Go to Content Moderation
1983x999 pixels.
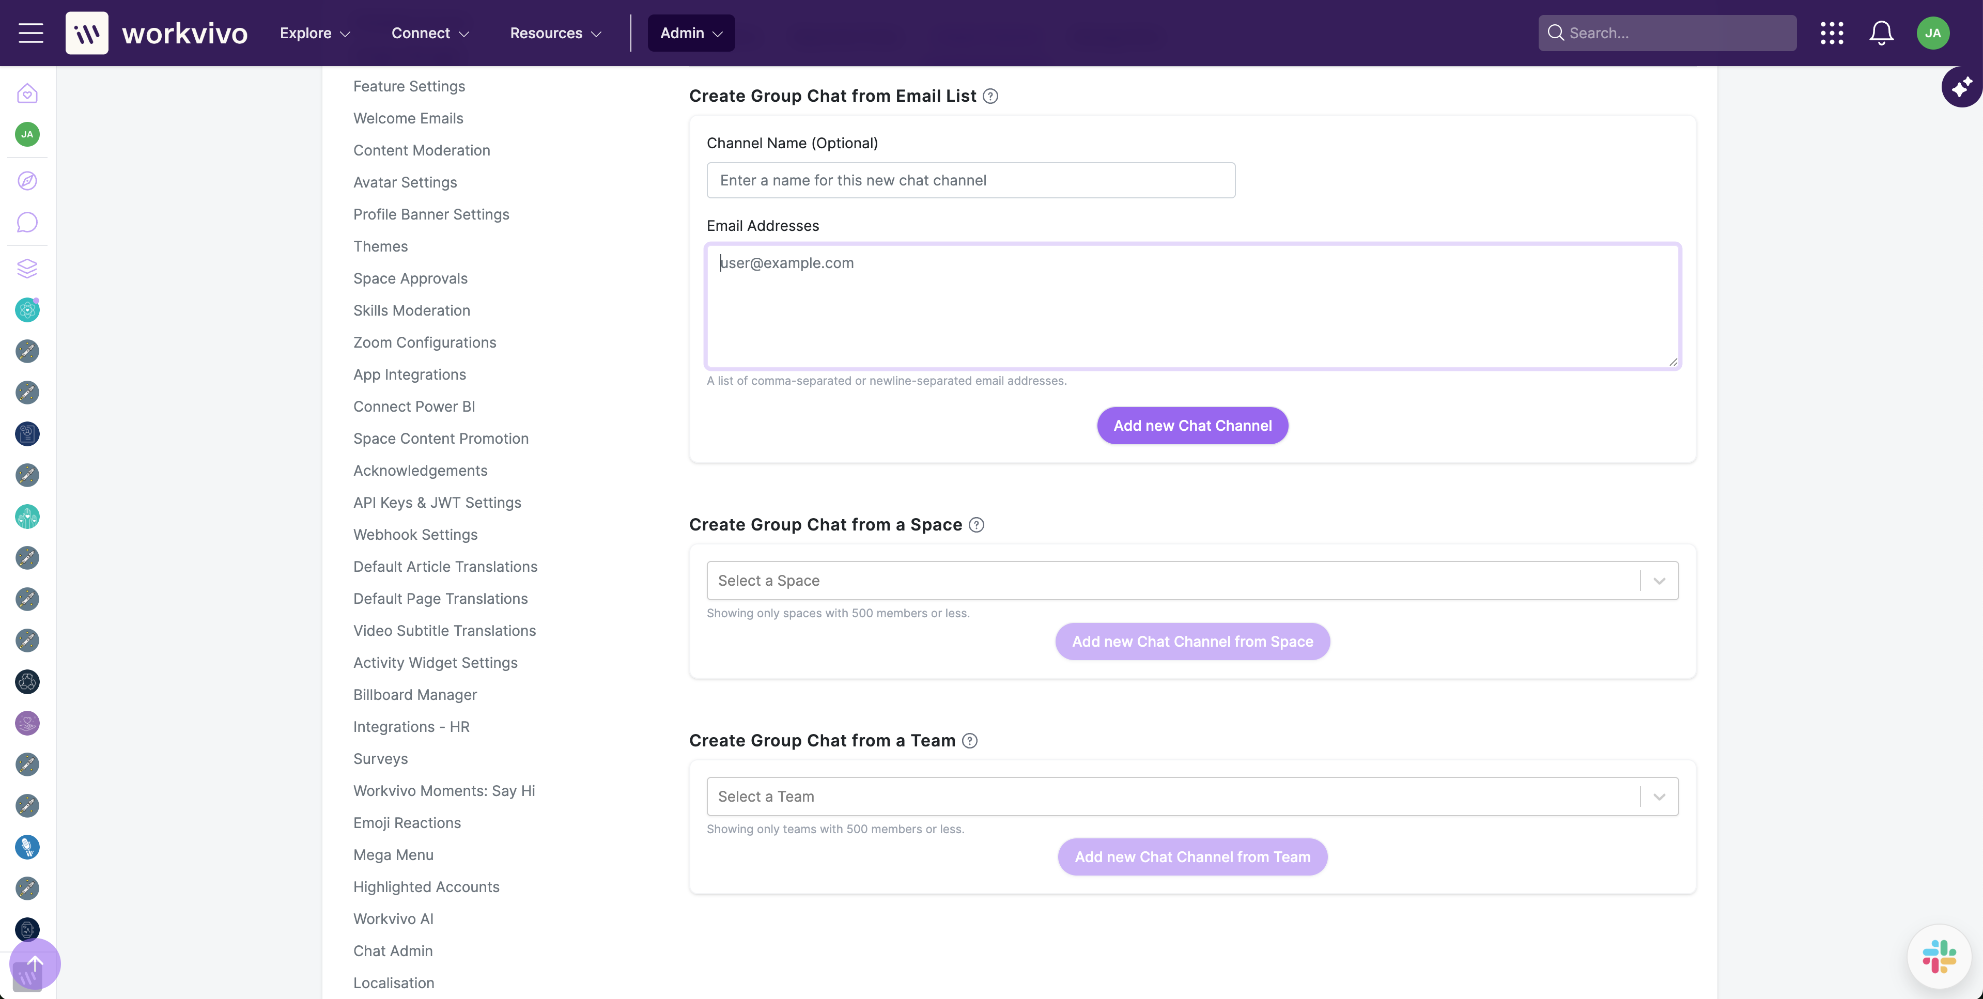click(x=422, y=151)
